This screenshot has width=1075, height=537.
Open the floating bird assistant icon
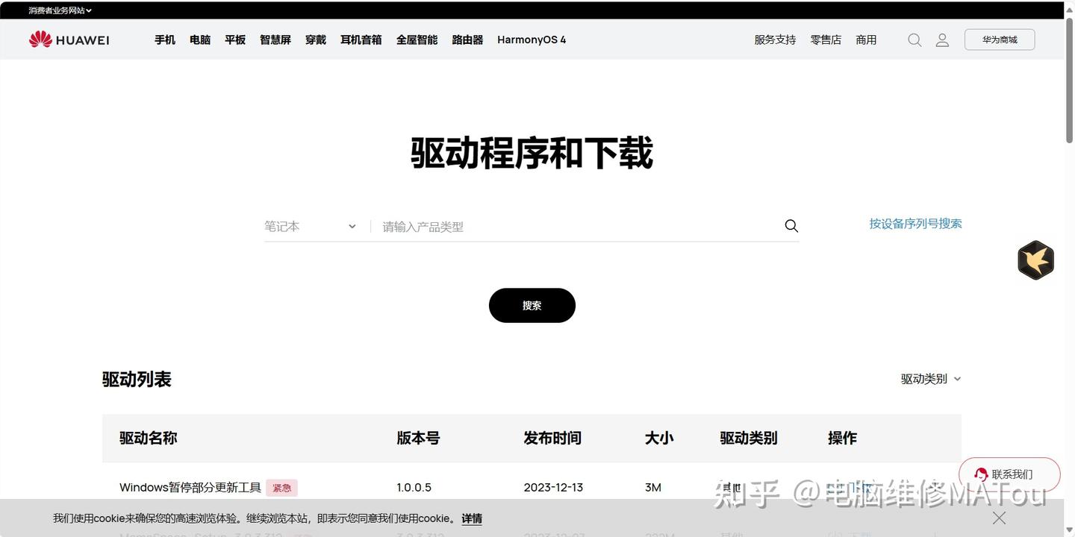[1036, 260]
